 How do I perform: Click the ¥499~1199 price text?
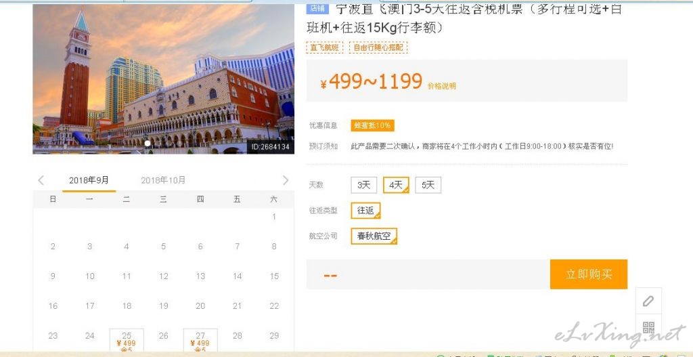372,81
